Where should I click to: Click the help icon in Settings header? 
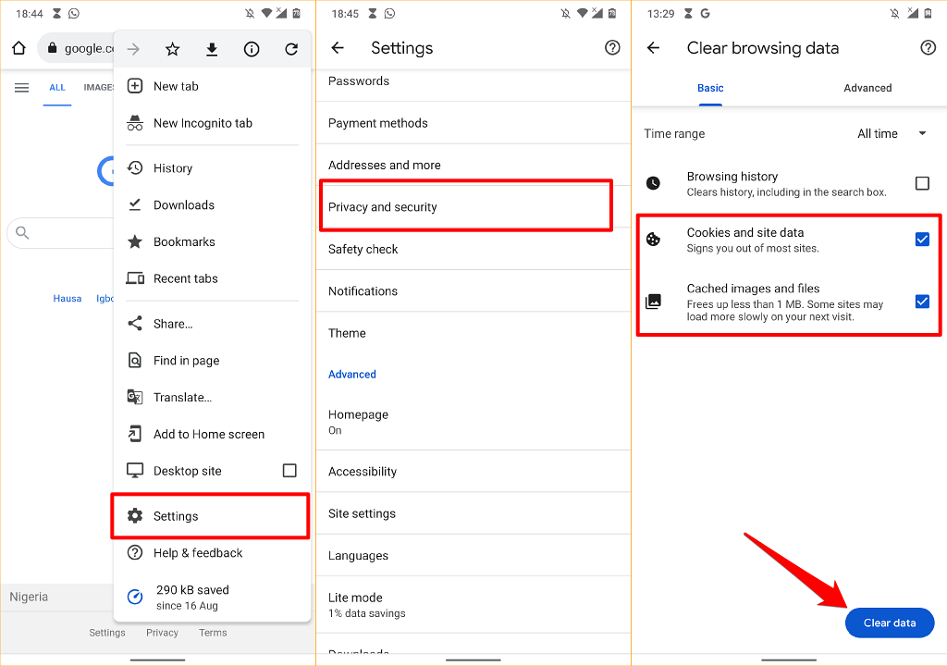point(612,48)
